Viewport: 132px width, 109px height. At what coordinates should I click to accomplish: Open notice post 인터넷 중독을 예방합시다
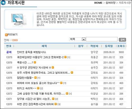31,52
